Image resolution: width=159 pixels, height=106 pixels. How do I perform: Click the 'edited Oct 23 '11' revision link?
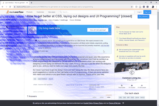coord(74,85)
